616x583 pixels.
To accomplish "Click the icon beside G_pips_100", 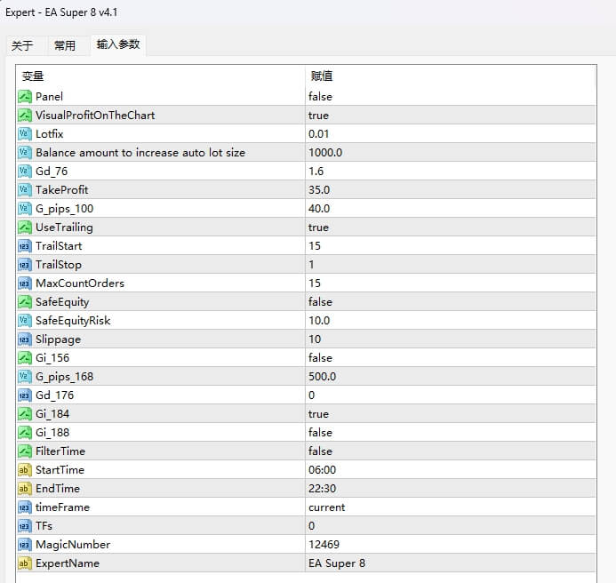I will point(24,209).
